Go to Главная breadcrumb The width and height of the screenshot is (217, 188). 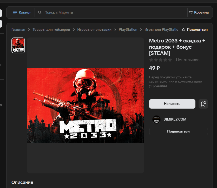click(x=18, y=29)
